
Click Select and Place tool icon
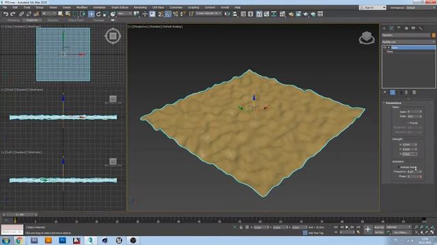tap(113, 14)
